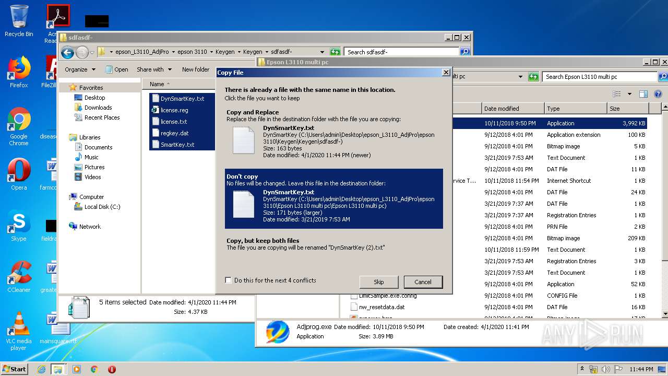Expand the Share with dropdown

point(154,69)
